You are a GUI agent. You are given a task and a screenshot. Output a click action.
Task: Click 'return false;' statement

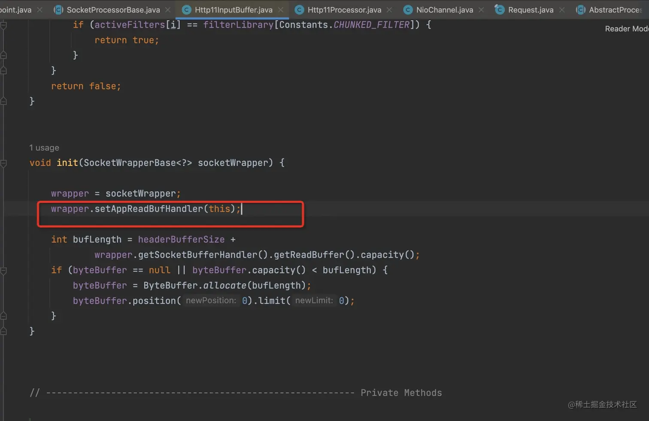coord(86,86)
